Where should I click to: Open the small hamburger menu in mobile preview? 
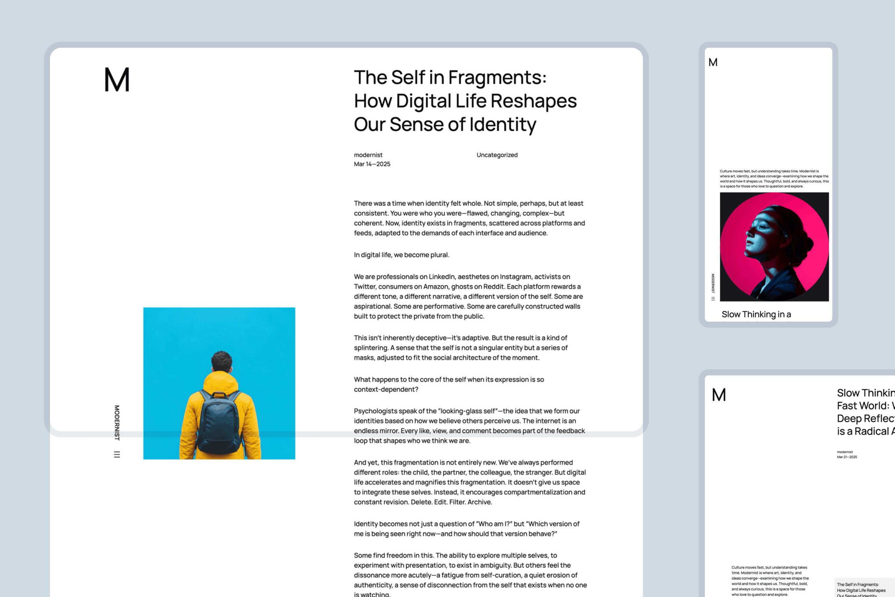point(713,299)
